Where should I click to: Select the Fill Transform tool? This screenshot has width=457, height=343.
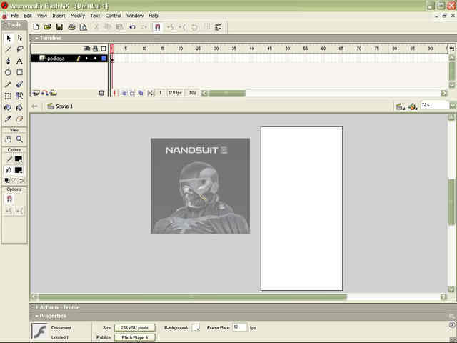coord(19,96)
